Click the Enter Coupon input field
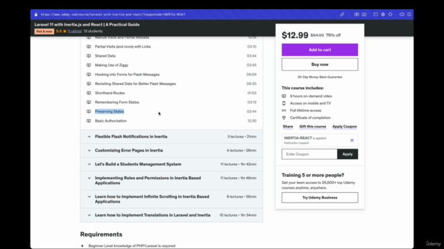This screenshot has height=249, width=444. click(x=309, y=154)
